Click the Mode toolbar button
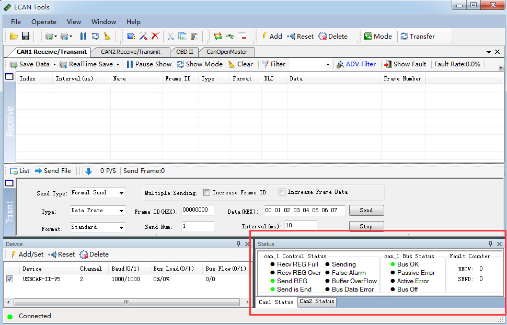507x325 pixels. tap(378, 36)
